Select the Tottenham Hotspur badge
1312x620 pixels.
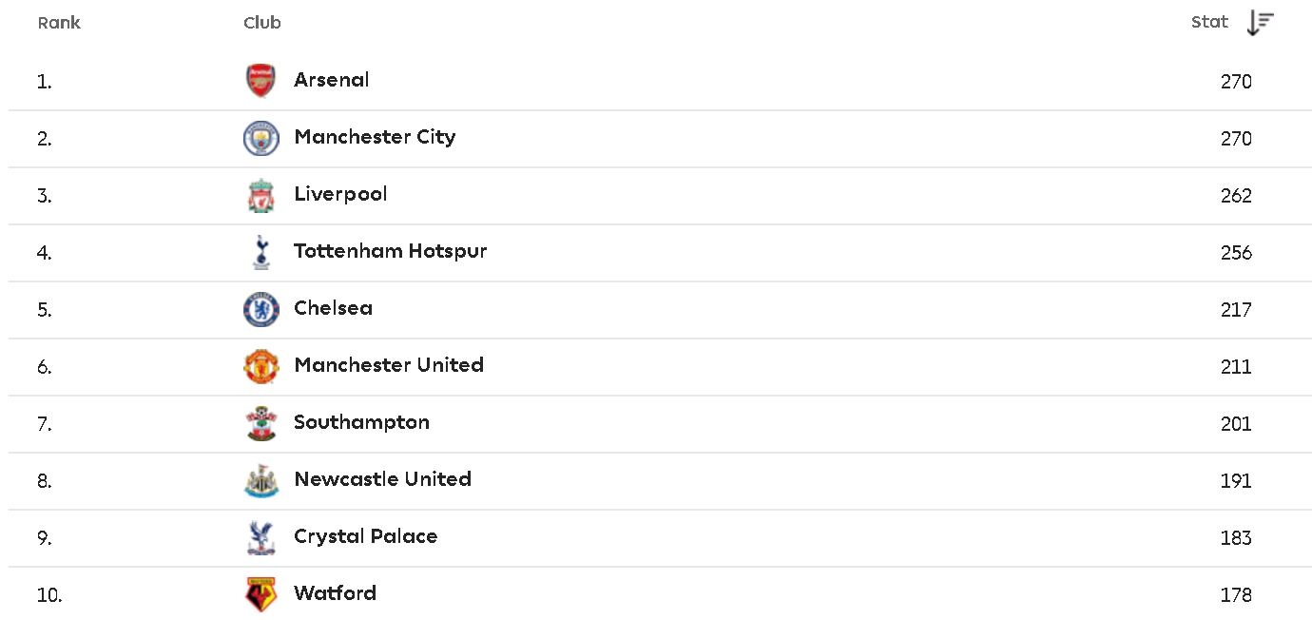tap(260, 251)
